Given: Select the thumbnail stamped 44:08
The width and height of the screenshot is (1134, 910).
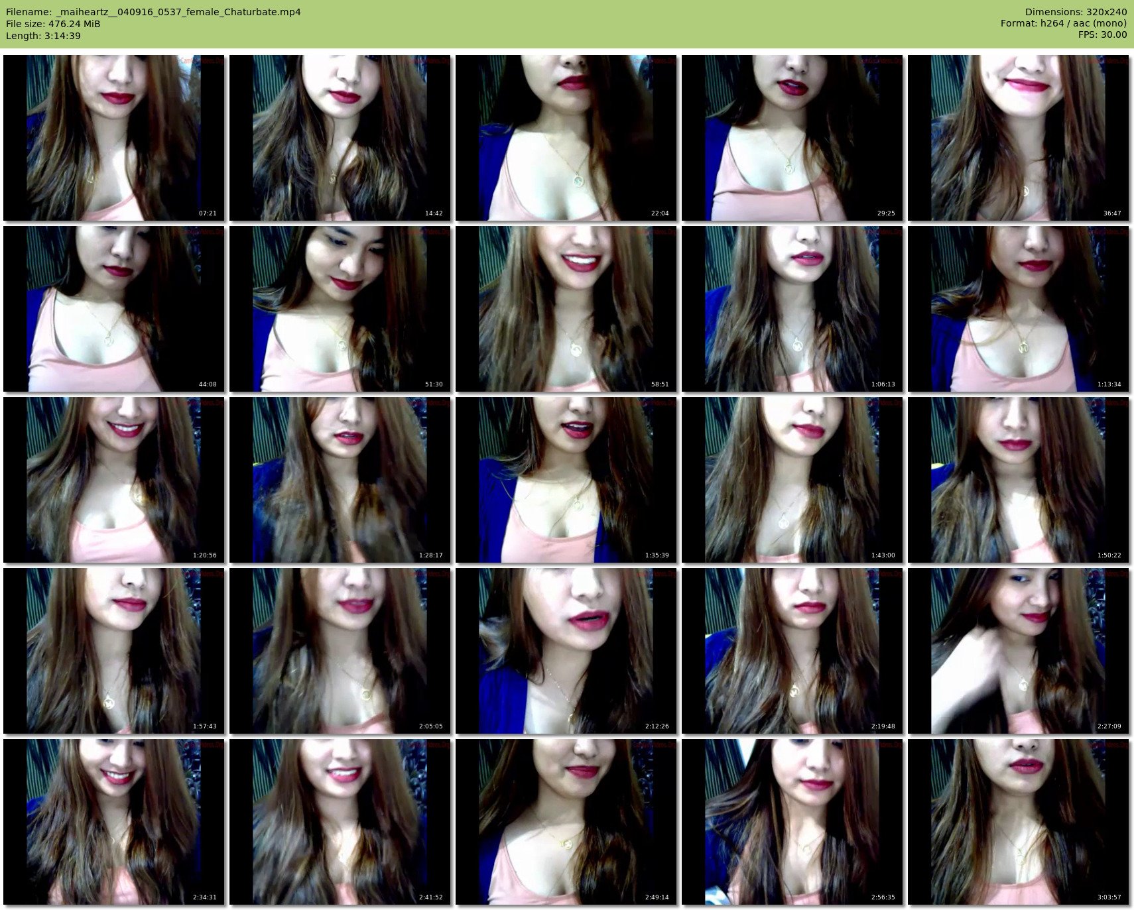Looking at the screenshot, I should tap(113, 309).
